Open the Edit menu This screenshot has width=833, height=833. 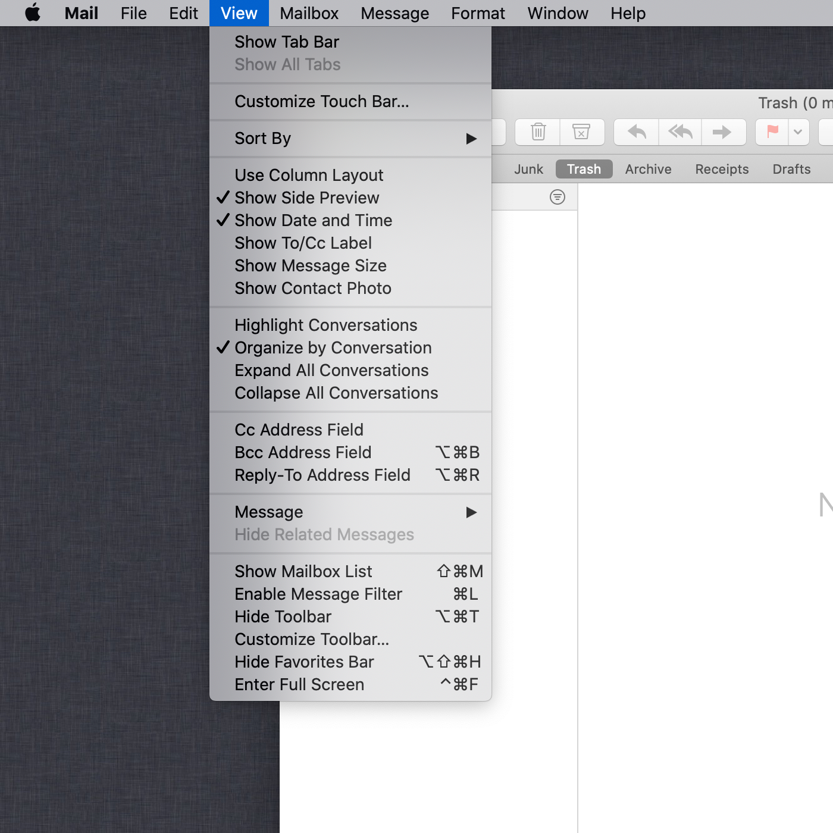[x=183, y=13]
